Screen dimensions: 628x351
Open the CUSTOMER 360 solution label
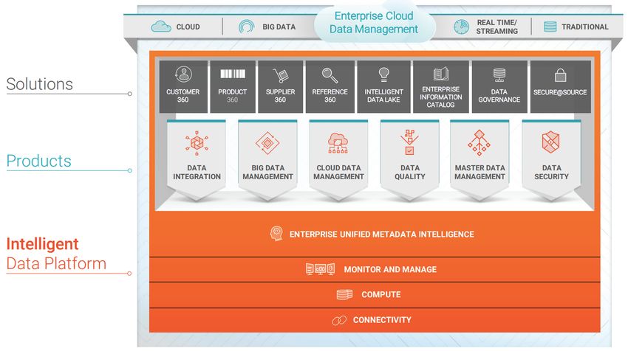pyautogui.click(x=183, y=96)
